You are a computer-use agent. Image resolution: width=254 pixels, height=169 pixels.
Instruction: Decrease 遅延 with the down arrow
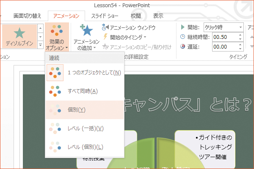point(240,49)
